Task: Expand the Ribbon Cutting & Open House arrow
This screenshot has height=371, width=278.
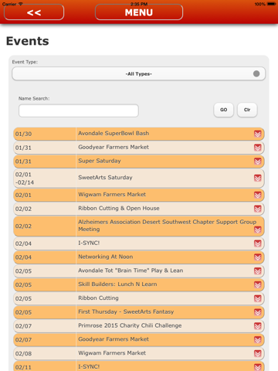Action: click(257, 209)
